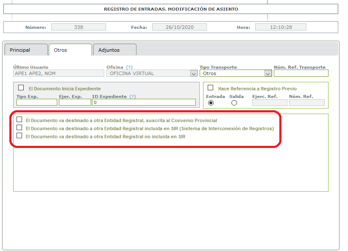Open the Adjuntos tab
This screenshot has height=251, width=348.
pyautogui.click(x=115, y=50)
